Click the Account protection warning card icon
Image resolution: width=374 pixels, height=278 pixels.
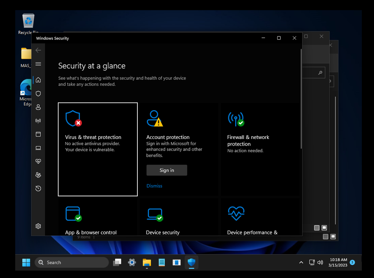click(155, 118)
